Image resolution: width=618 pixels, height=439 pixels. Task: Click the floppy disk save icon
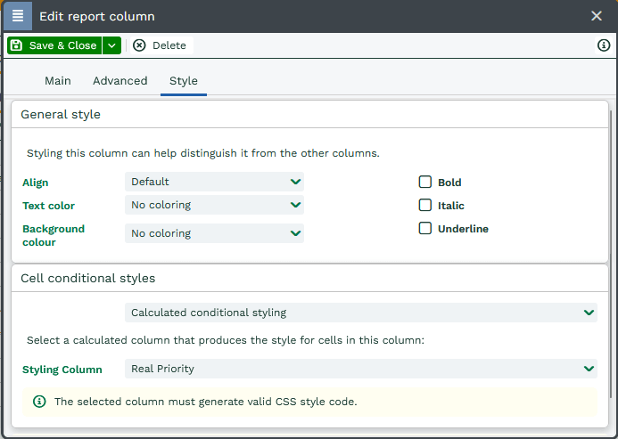coord(17,45)
